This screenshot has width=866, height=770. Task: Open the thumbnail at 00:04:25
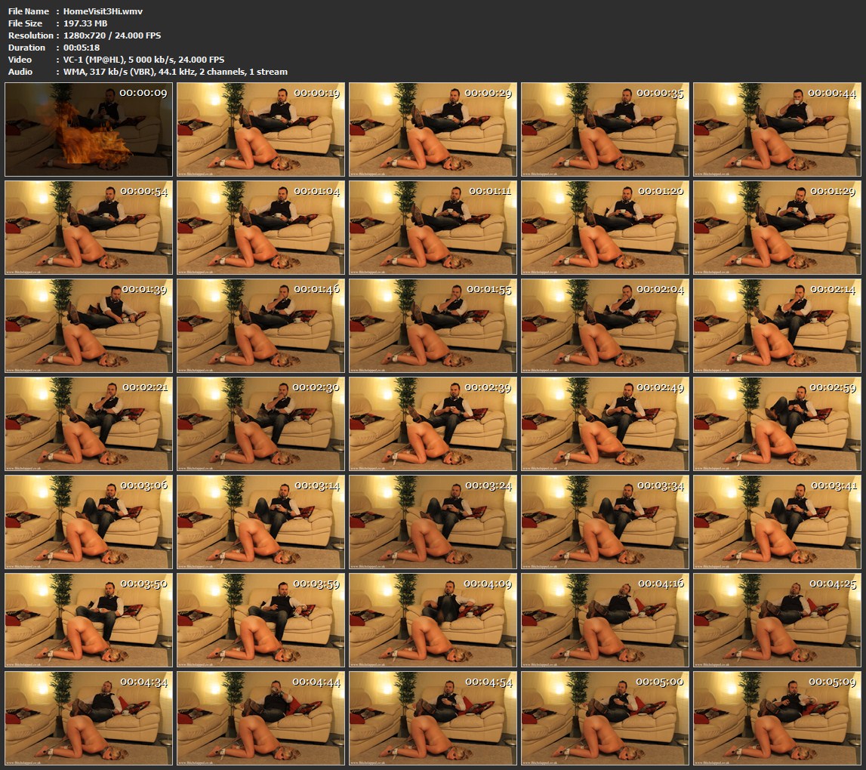point(777,621)
